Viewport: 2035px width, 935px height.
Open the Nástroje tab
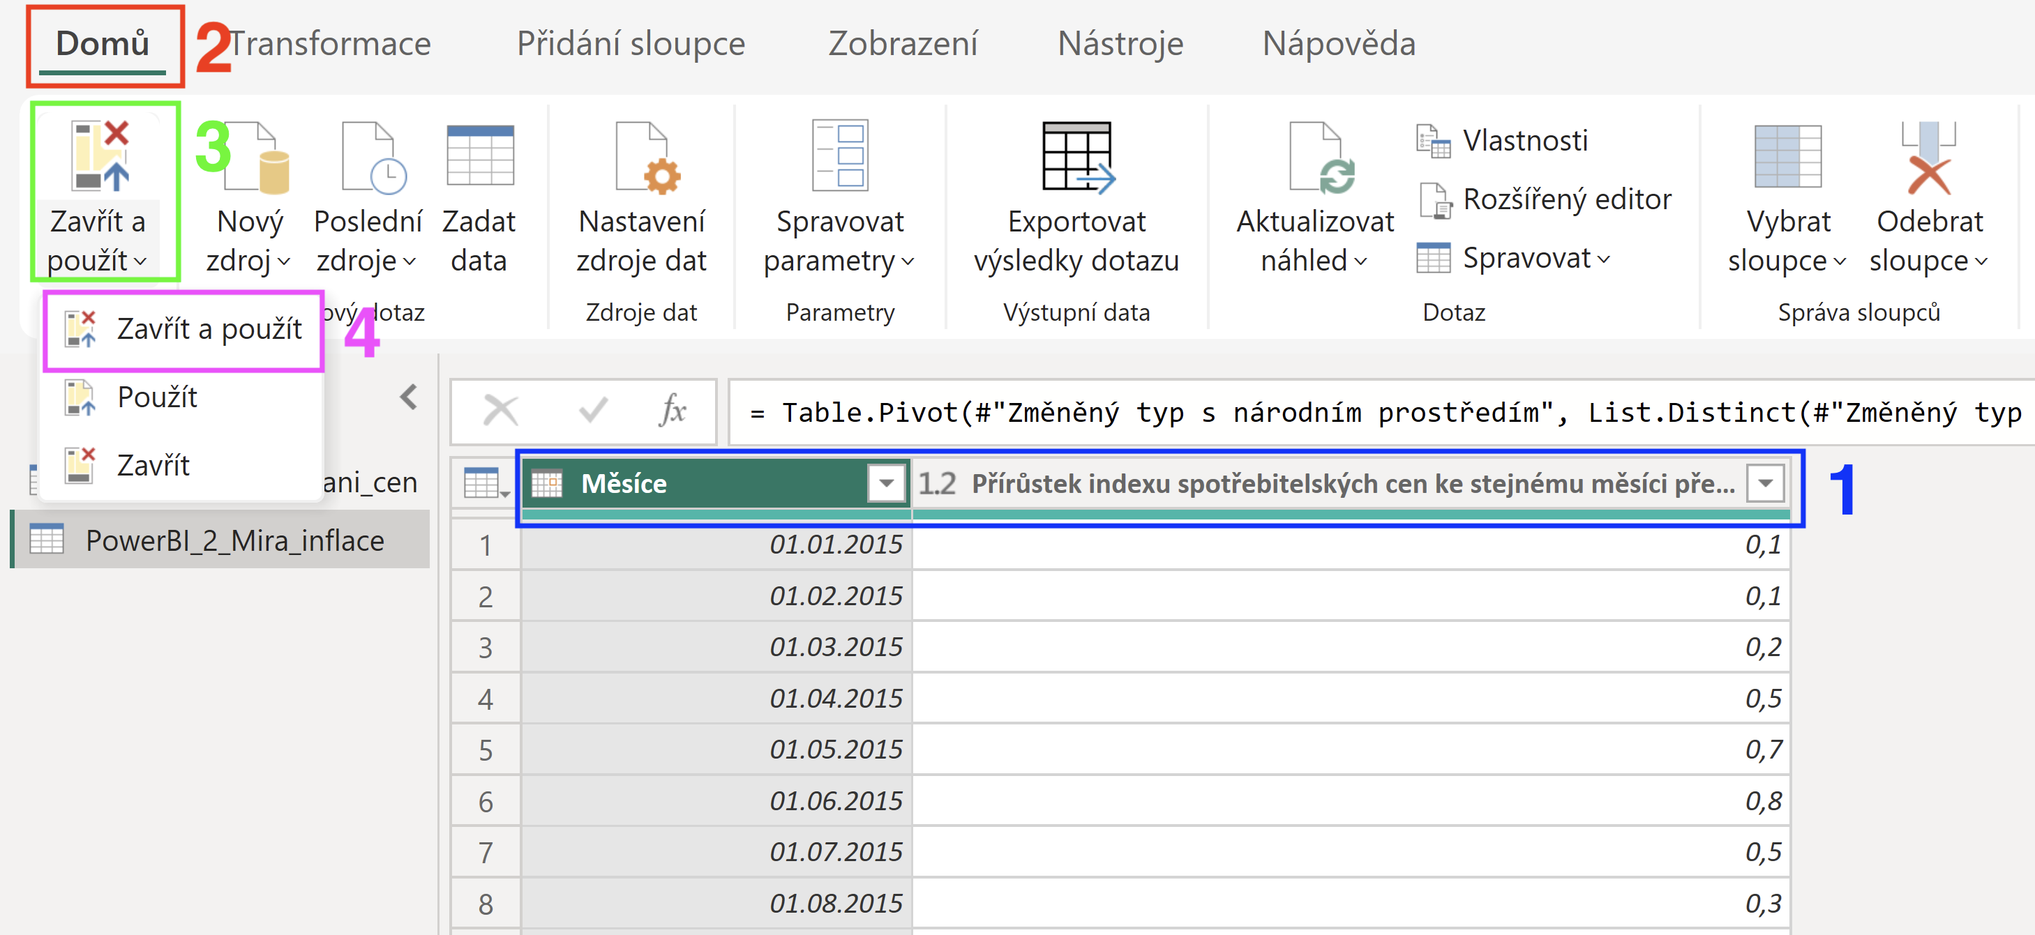(x=1120, y=43)
